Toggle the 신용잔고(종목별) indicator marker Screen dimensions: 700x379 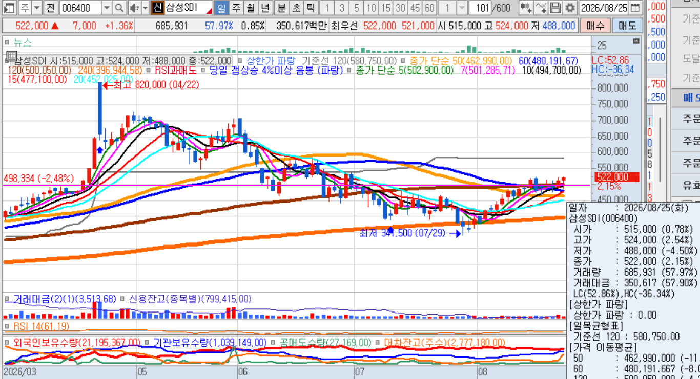point(122,299)
